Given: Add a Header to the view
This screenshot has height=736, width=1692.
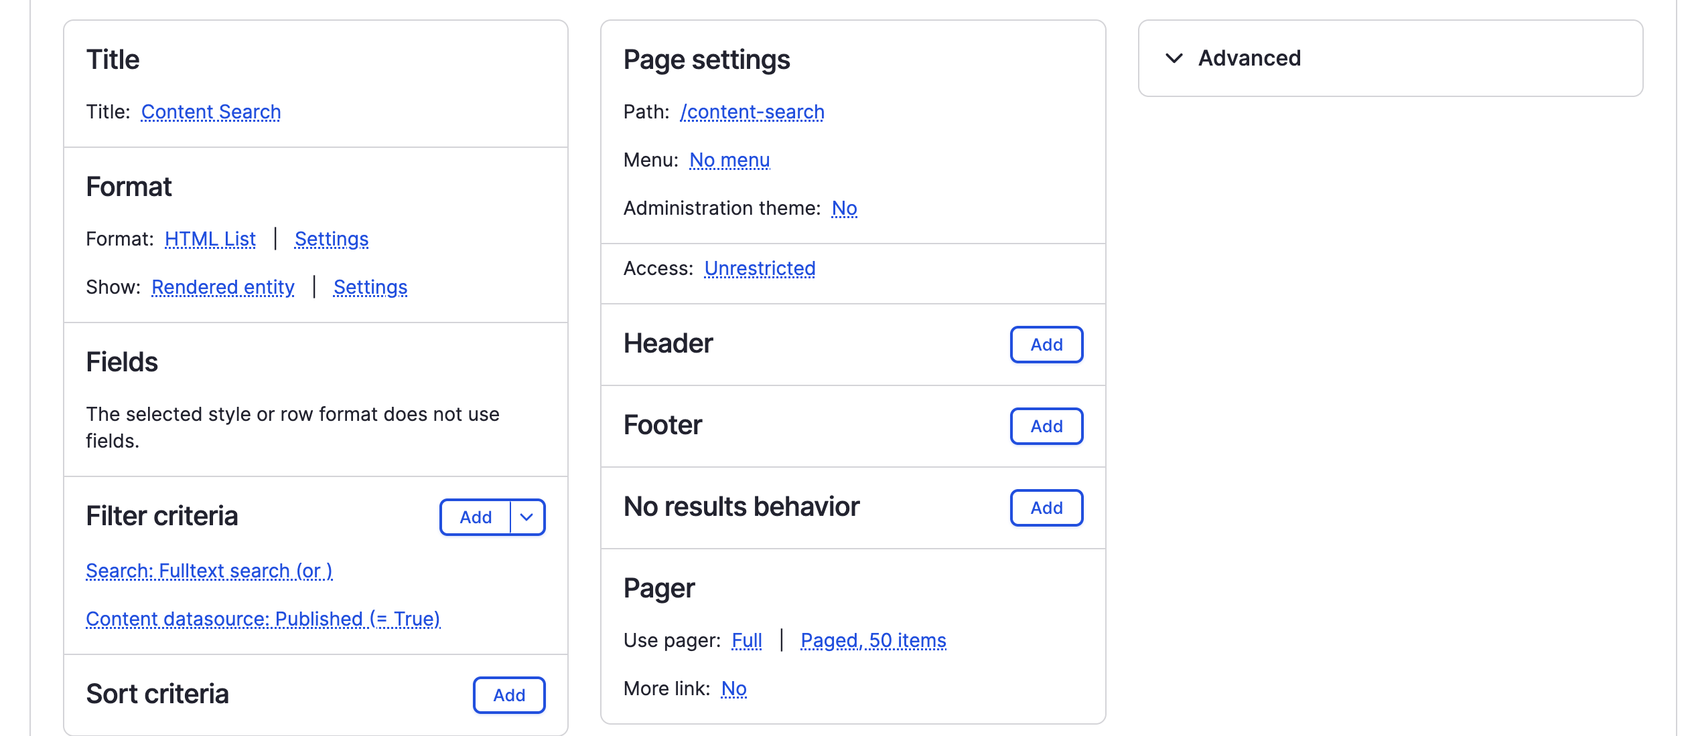Looking at the screenshot, I should point(1046,345).
